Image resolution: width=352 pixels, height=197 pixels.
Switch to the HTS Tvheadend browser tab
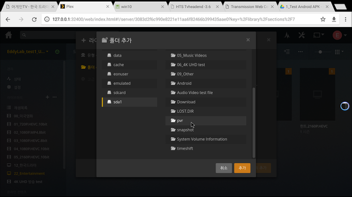coord(195,7)
